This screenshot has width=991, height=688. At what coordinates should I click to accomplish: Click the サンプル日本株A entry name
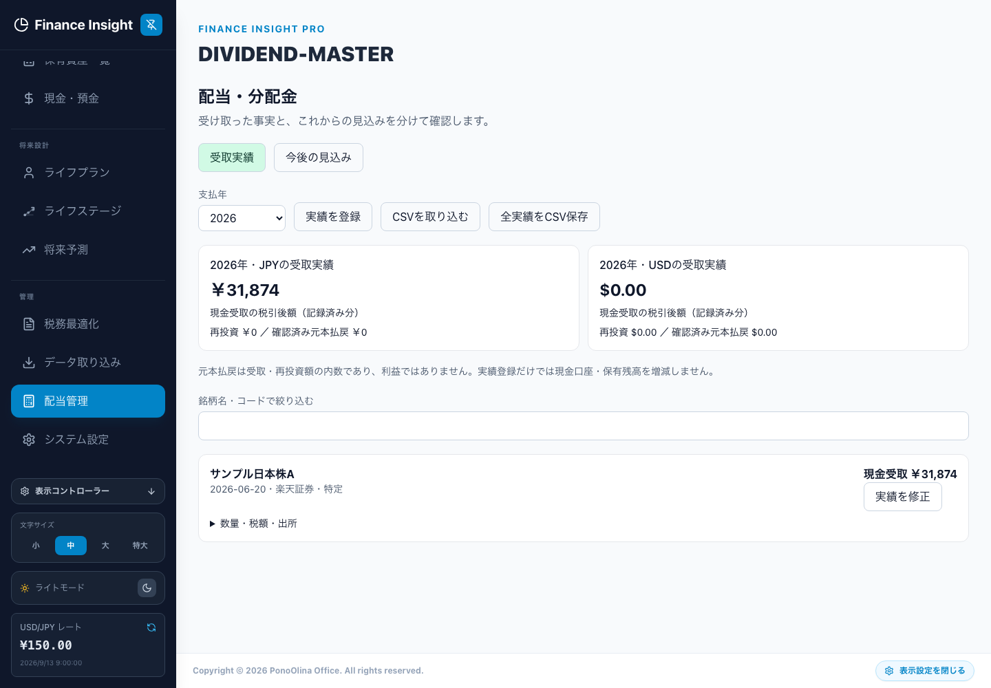(252, 474)
